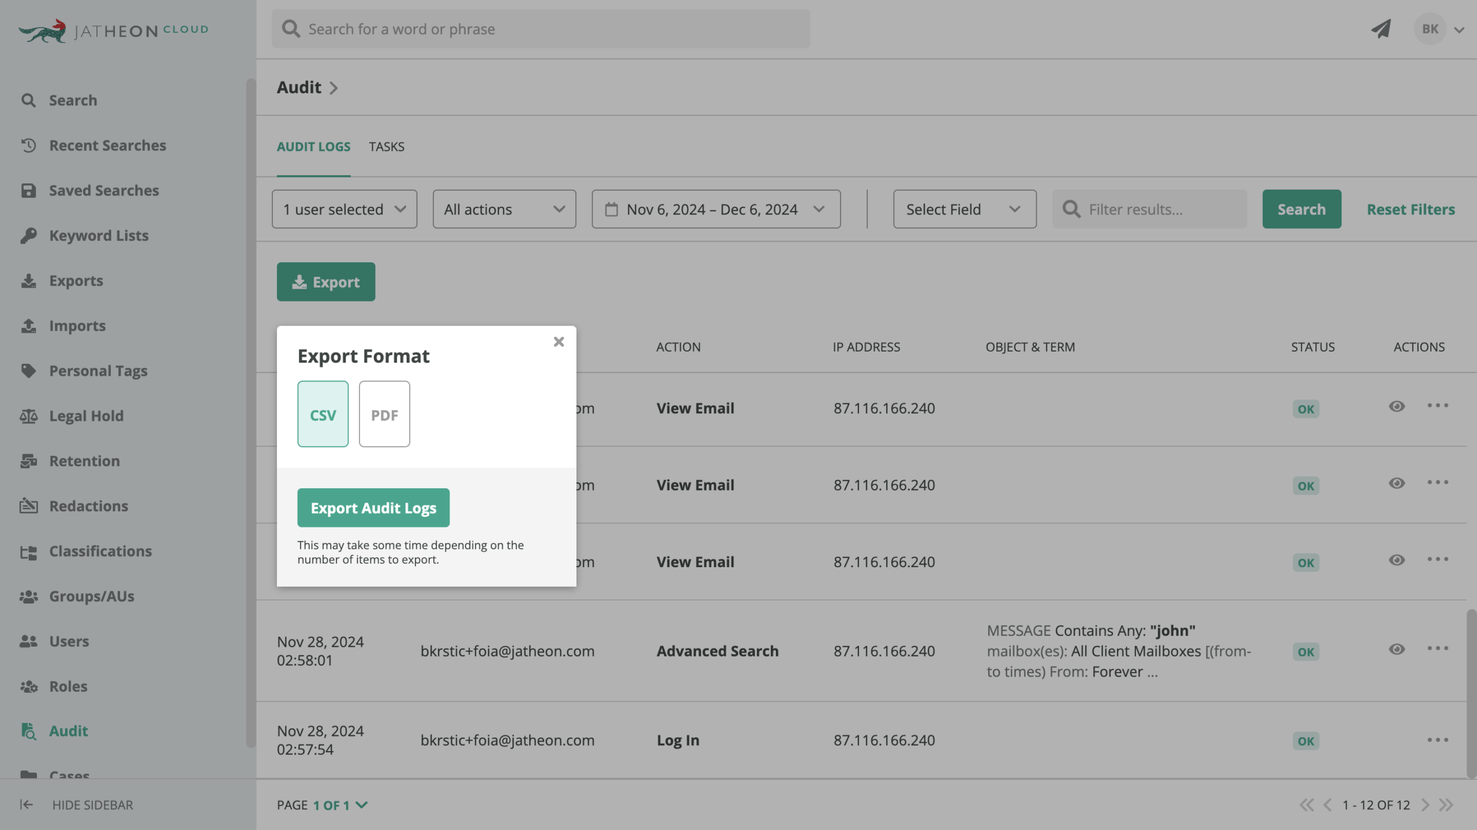Go to next page arrow

click(x=1425, y=805)
